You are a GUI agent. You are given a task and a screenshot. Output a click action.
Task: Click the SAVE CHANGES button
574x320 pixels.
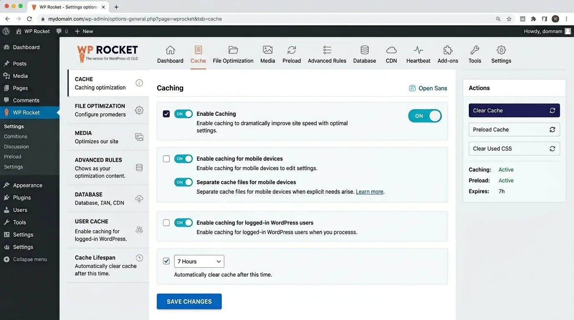pyautogui.click(x=189, y=302)
